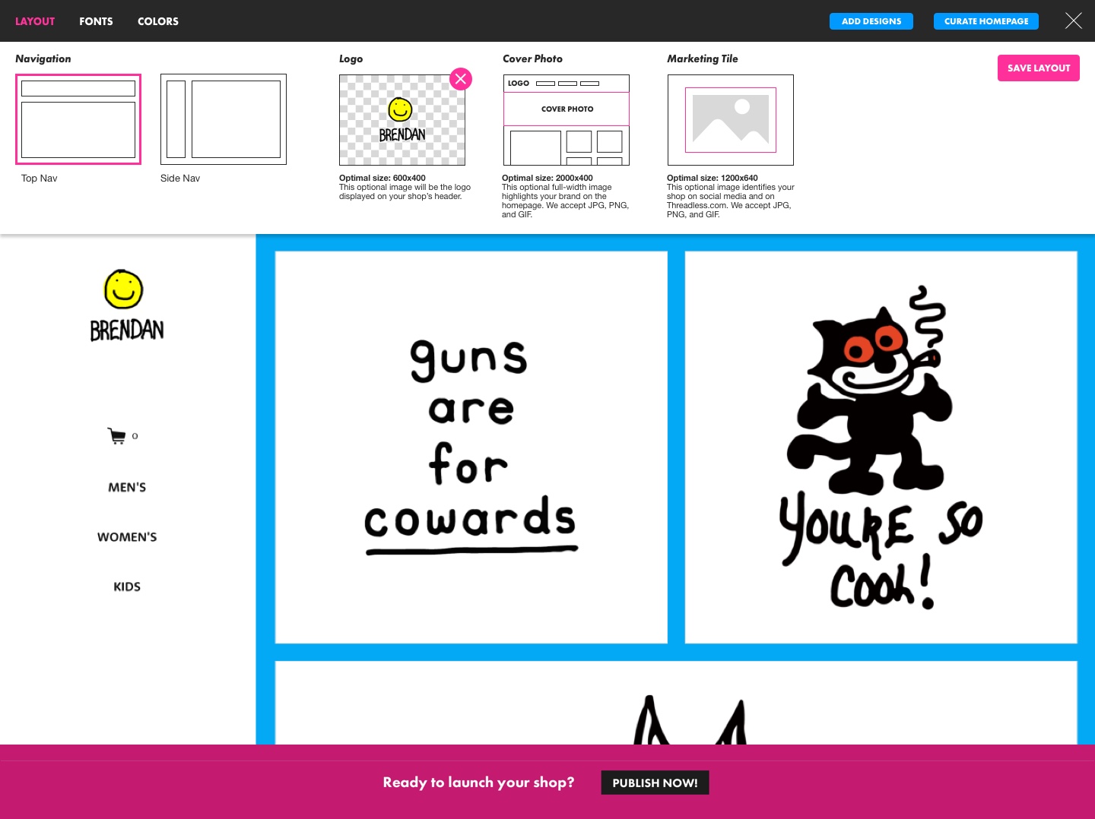1095x819 pixels.
Task: Choose the Marketing Tile image placeholder
Action: click(731, 120)
